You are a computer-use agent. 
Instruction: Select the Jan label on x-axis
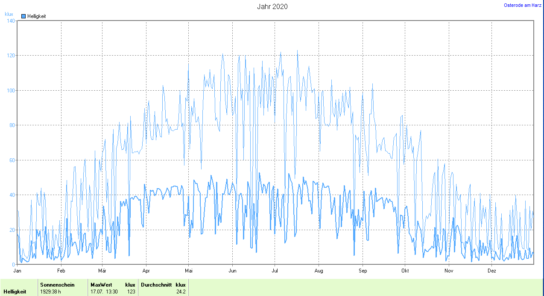click(x=18, y=271)
